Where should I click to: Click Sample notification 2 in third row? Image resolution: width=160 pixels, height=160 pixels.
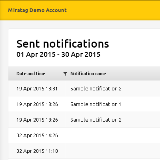click(x=96, y=120)
